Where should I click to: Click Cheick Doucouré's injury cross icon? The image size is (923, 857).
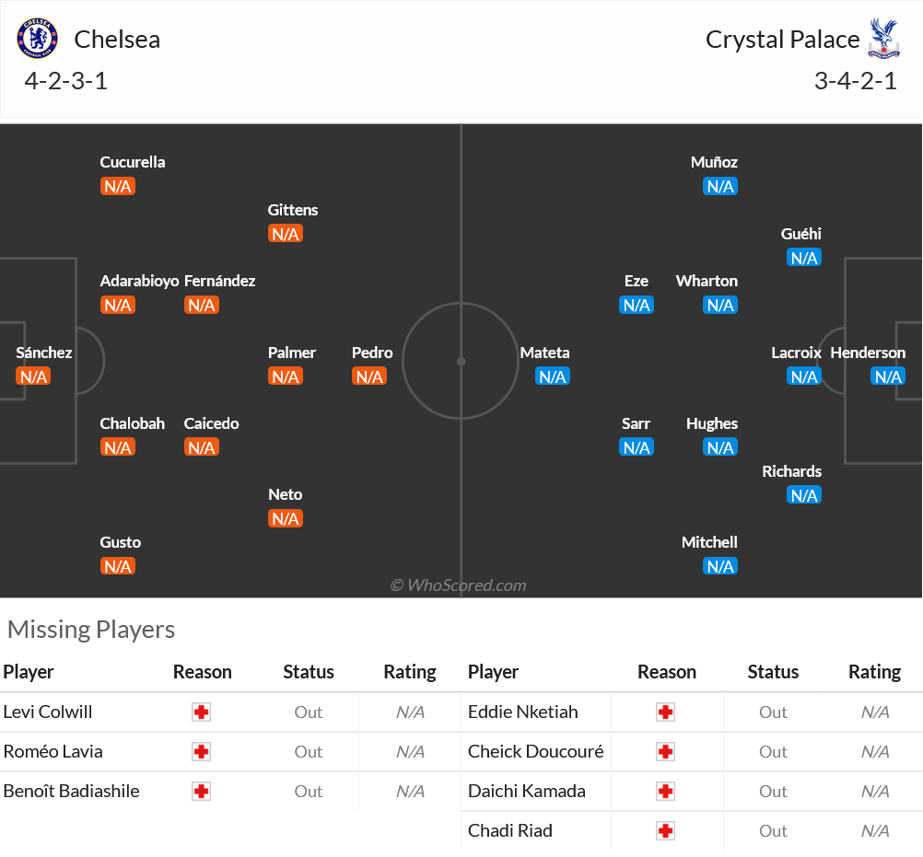coord(666,752)
